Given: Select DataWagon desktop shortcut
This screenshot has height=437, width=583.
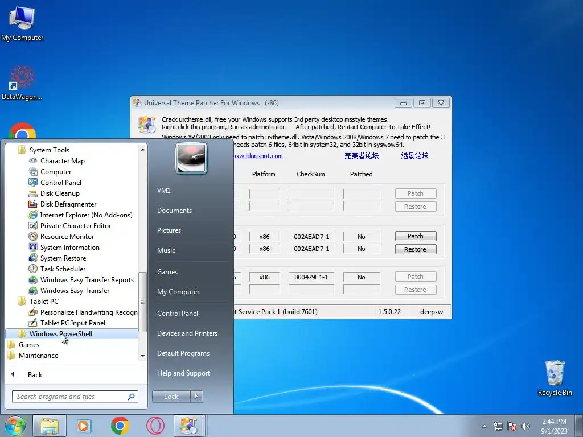Looking at the screenshot, I should [22, 83].
